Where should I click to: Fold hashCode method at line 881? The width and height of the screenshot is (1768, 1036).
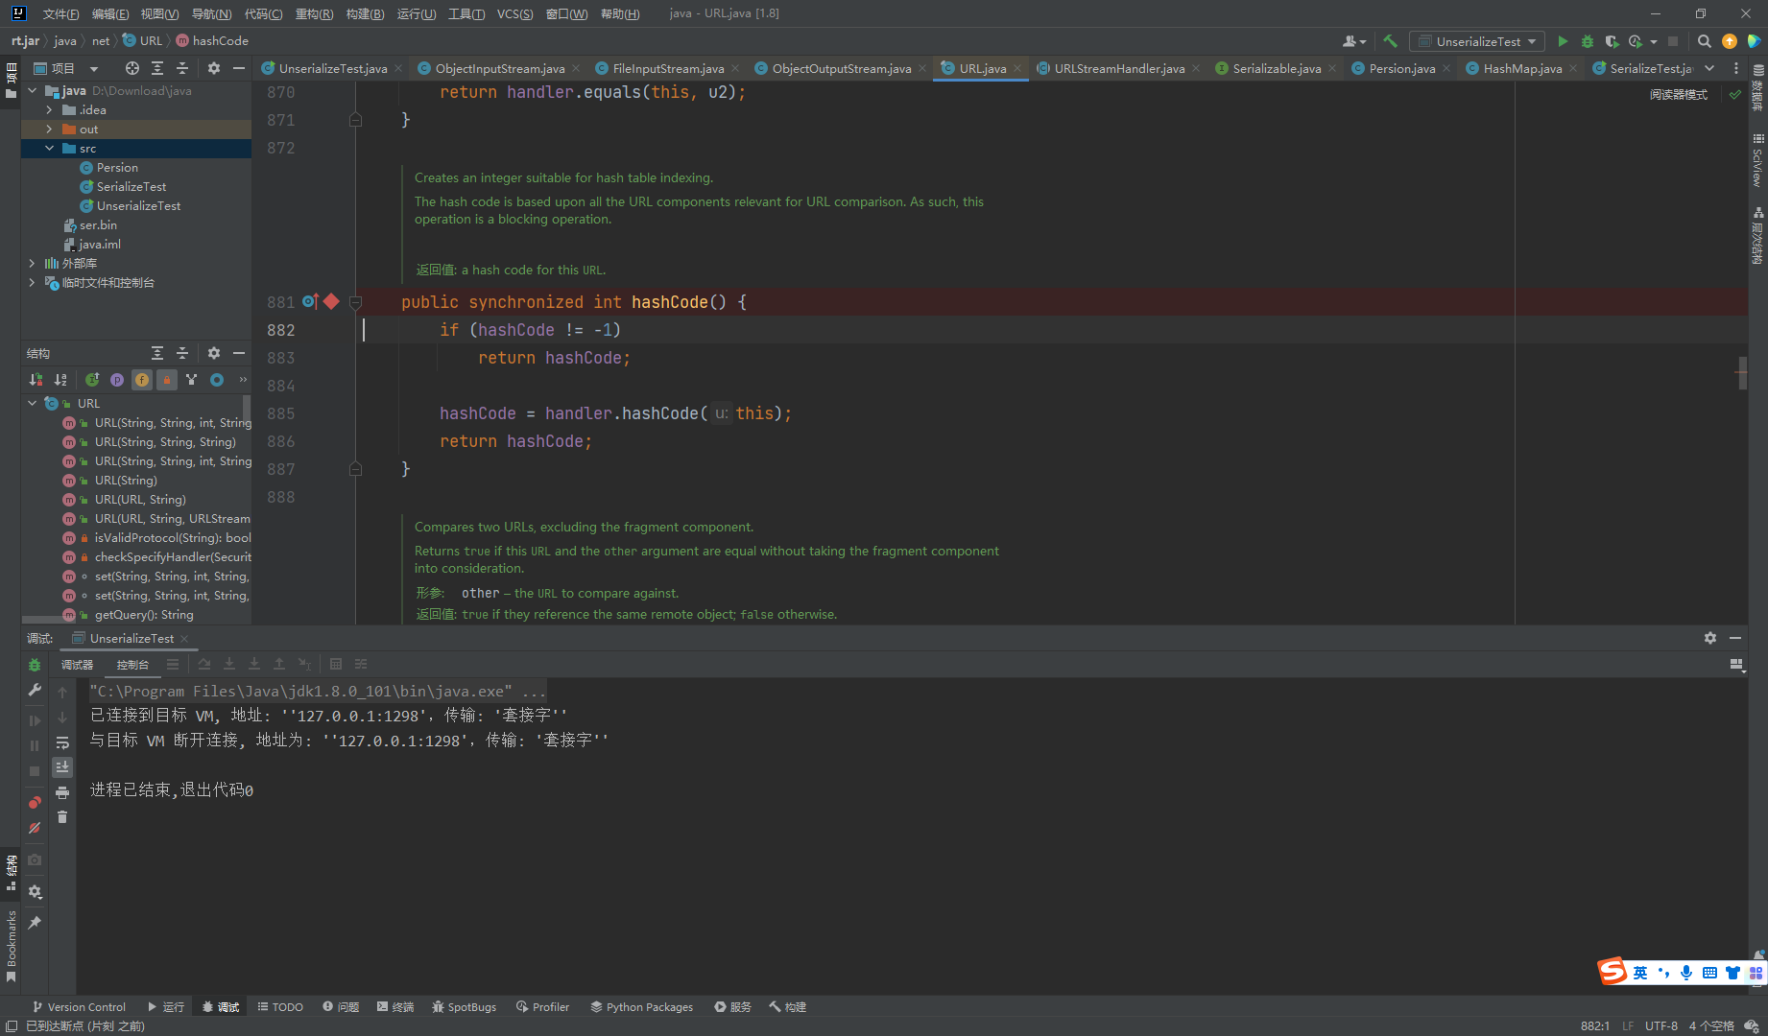coord(355,302)
